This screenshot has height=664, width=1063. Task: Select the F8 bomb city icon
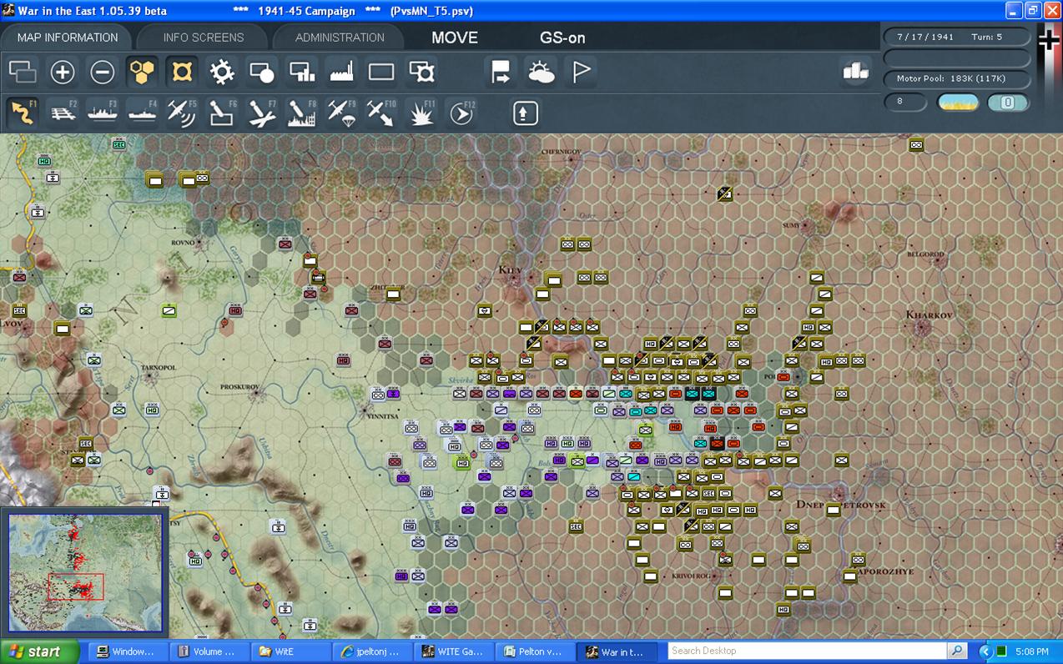pyautogui.click(x=302, y=113)
